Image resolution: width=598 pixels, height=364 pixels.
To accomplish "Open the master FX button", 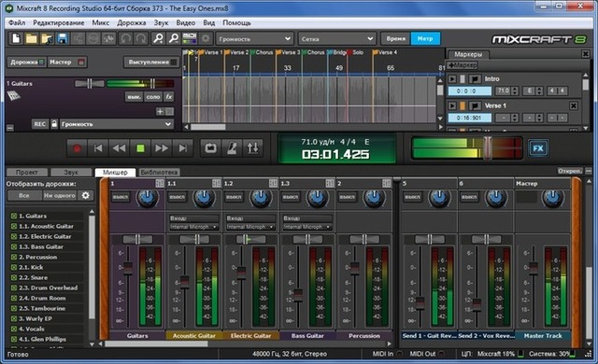I will pos(538,148).
